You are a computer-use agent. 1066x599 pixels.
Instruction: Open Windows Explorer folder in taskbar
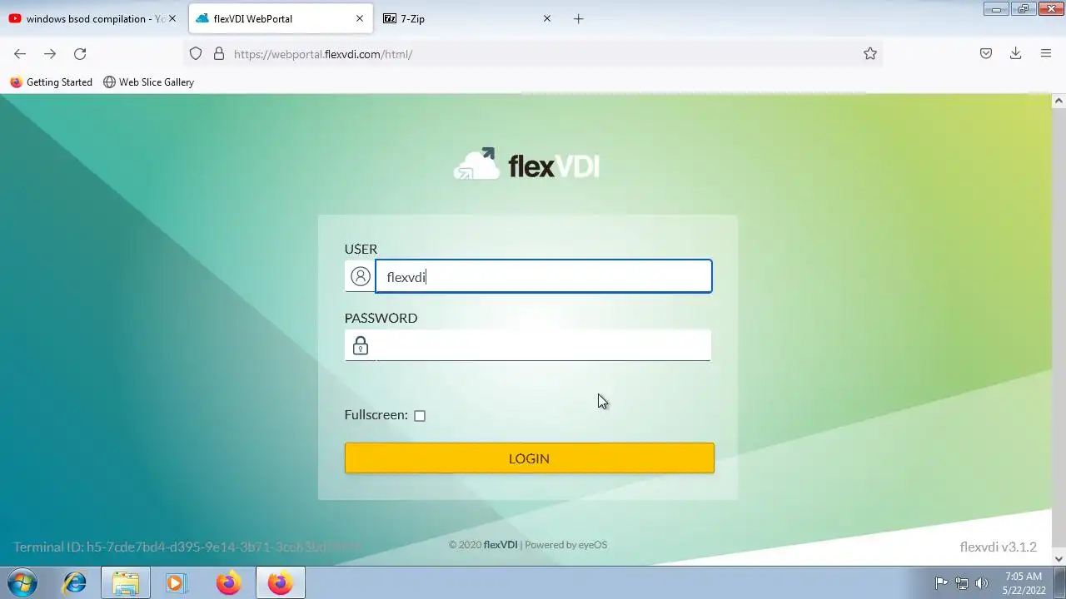tap(126, 582)
